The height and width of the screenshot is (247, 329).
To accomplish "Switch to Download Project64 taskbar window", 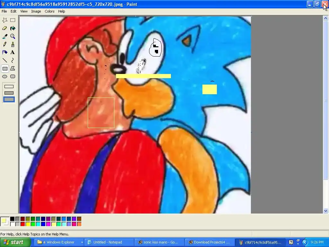I will (x=209, y=242).
